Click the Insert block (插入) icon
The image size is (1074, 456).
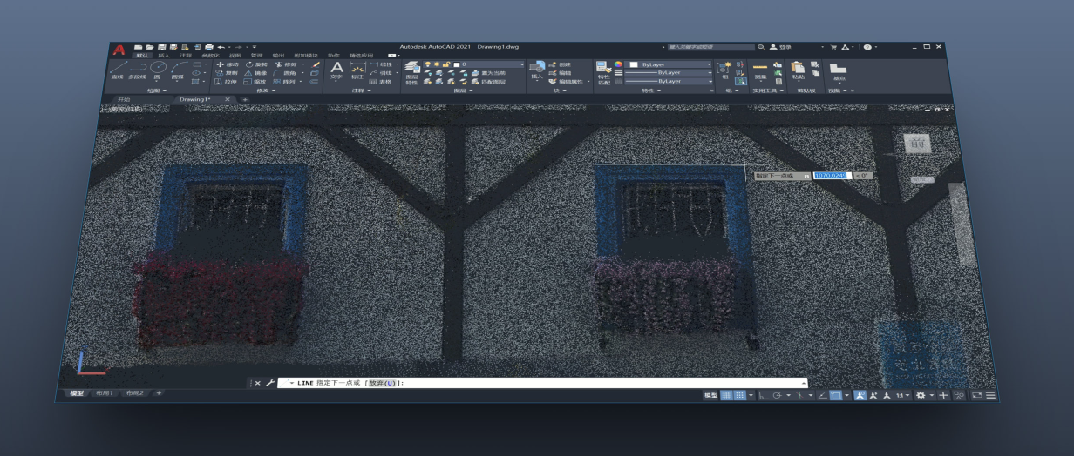point(537,69)
